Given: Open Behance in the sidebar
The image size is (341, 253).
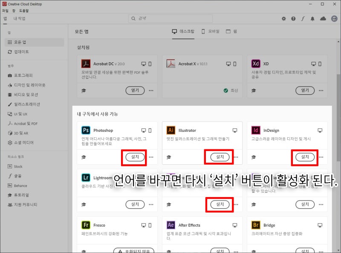Looking at the screenshot, I should tap(17, 186).
